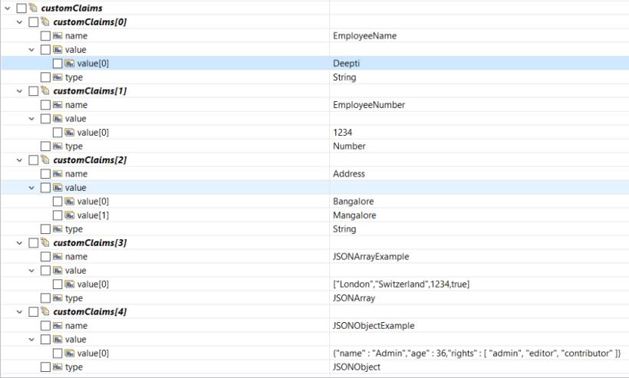
Task: Click the icon next to value[1] Mangalore
Action: [x=70, y=215]
